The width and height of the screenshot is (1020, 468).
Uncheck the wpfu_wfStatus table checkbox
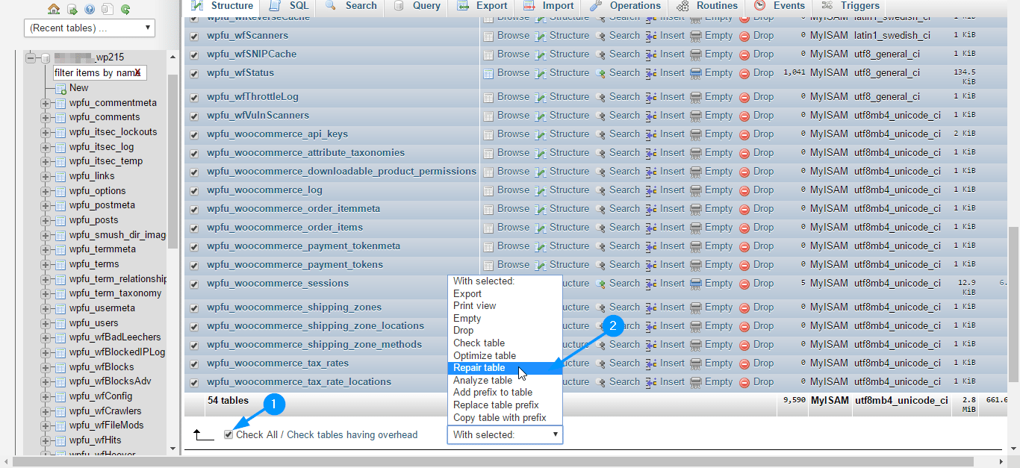tap(194, 74)
